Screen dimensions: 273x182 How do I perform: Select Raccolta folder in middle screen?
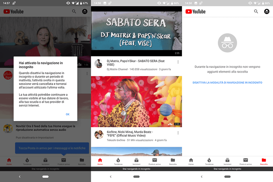173,160
